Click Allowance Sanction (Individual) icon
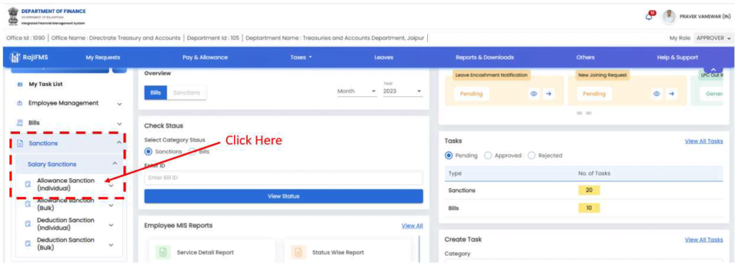Viewport: 735px width, 266px height. coord(28,184)
